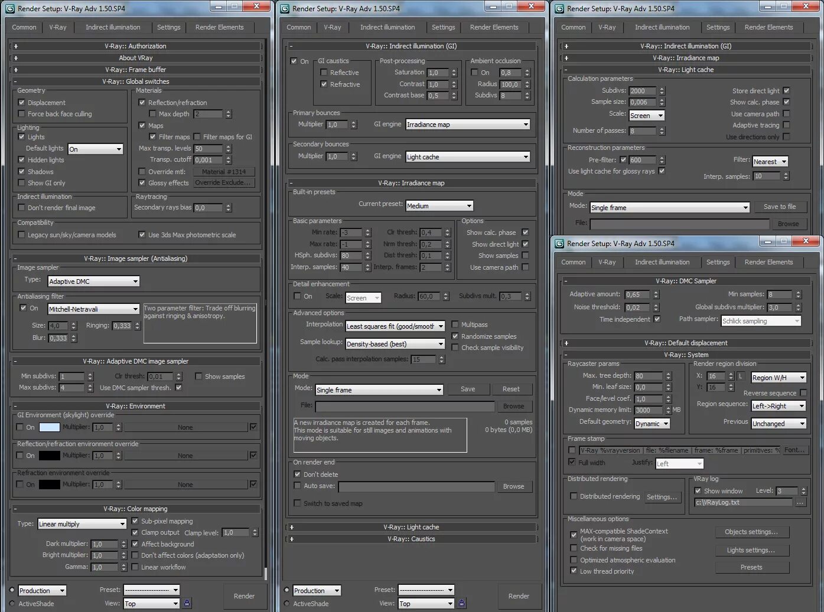Open the Default lights dropdown
This screenshot has width=824, height=612.
pos(95,149)
